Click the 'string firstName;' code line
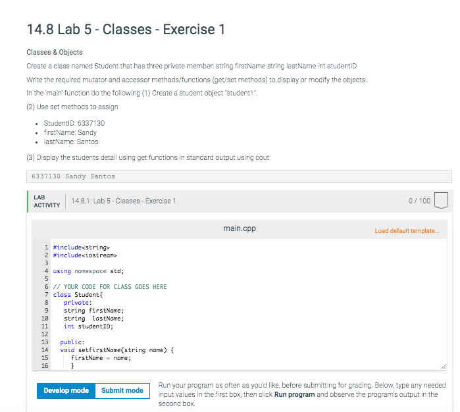 click(94, 311)
